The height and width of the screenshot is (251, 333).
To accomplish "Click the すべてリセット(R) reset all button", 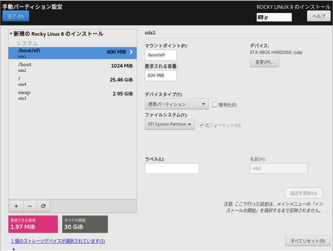I will pyautogui.click(x=308, y=241).
